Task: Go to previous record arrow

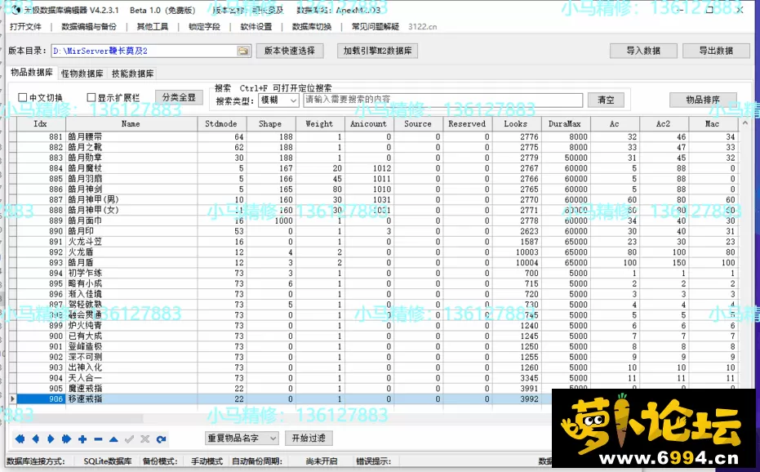Action: [x=35, y=439]
